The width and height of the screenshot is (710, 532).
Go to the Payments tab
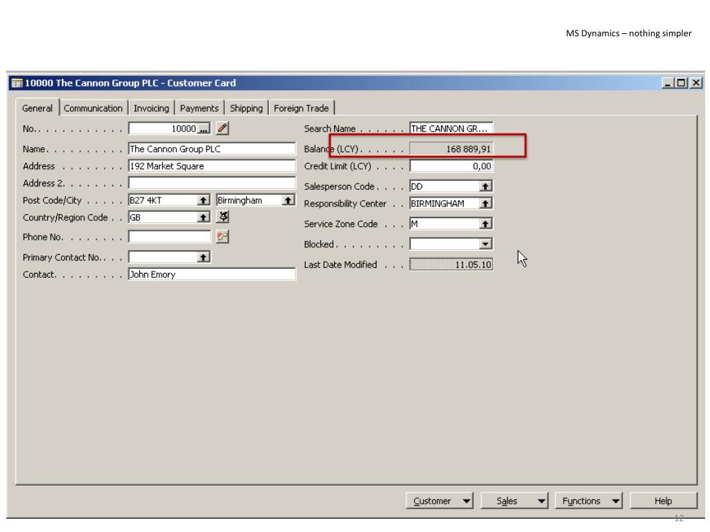point(199,108)
